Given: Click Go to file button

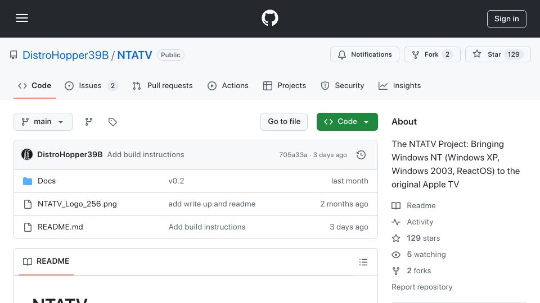Looking at the screenshot, I should 284,122.
